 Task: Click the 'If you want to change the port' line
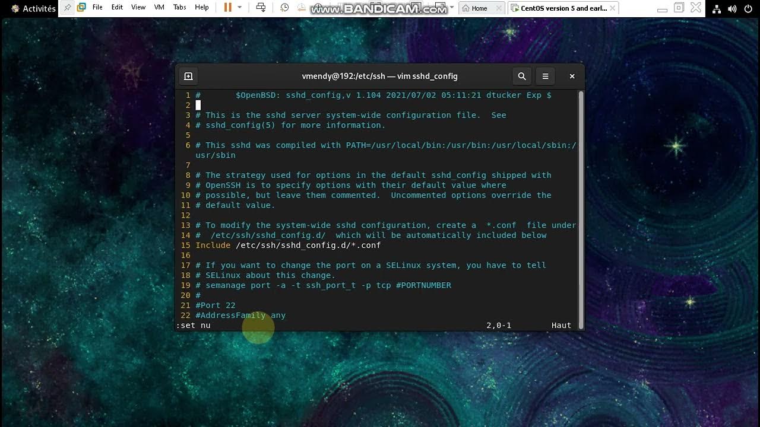click(370, 265)
